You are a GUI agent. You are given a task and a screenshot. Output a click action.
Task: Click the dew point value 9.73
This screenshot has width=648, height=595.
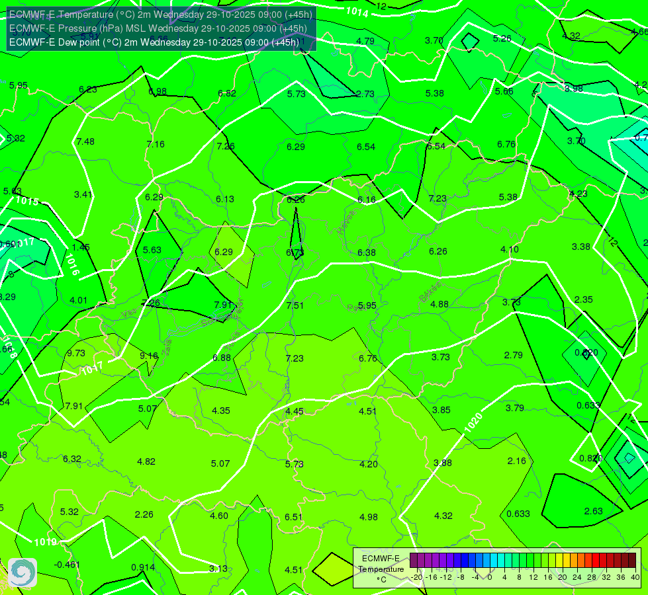coord(76,353)
